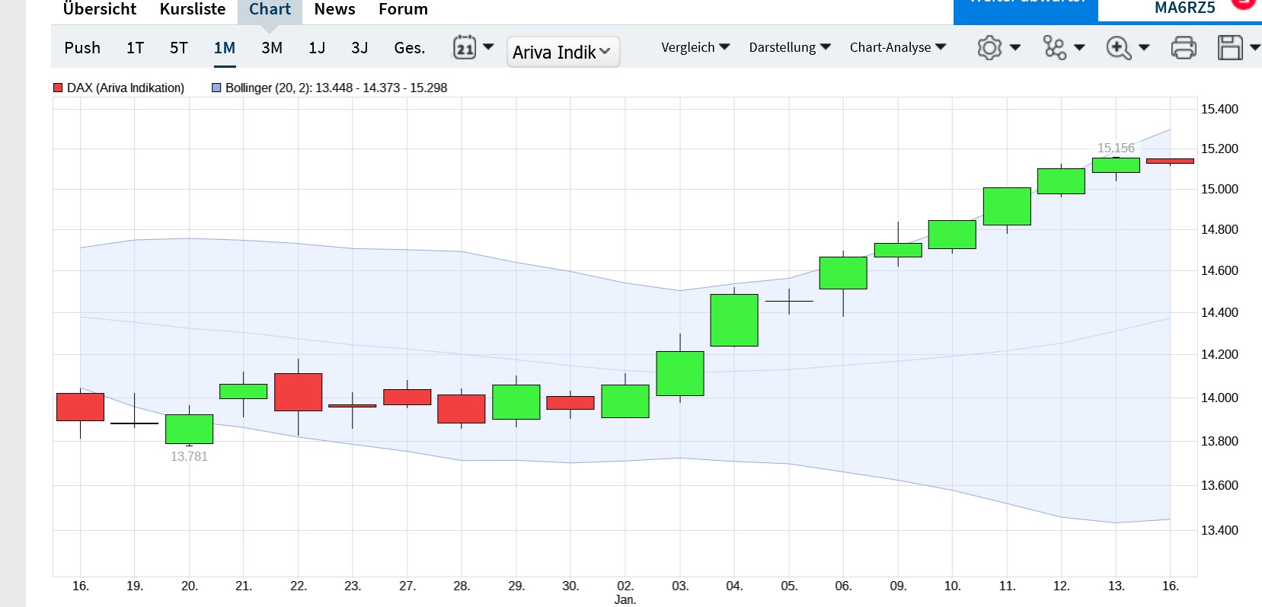Viewport: 1262px width, 607px height.
Task: Select the 3M time range
Action: (272, 48)
